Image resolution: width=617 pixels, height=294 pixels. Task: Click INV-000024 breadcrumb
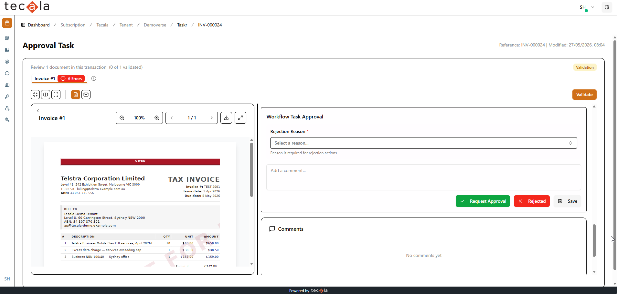(x=210, y=25)
